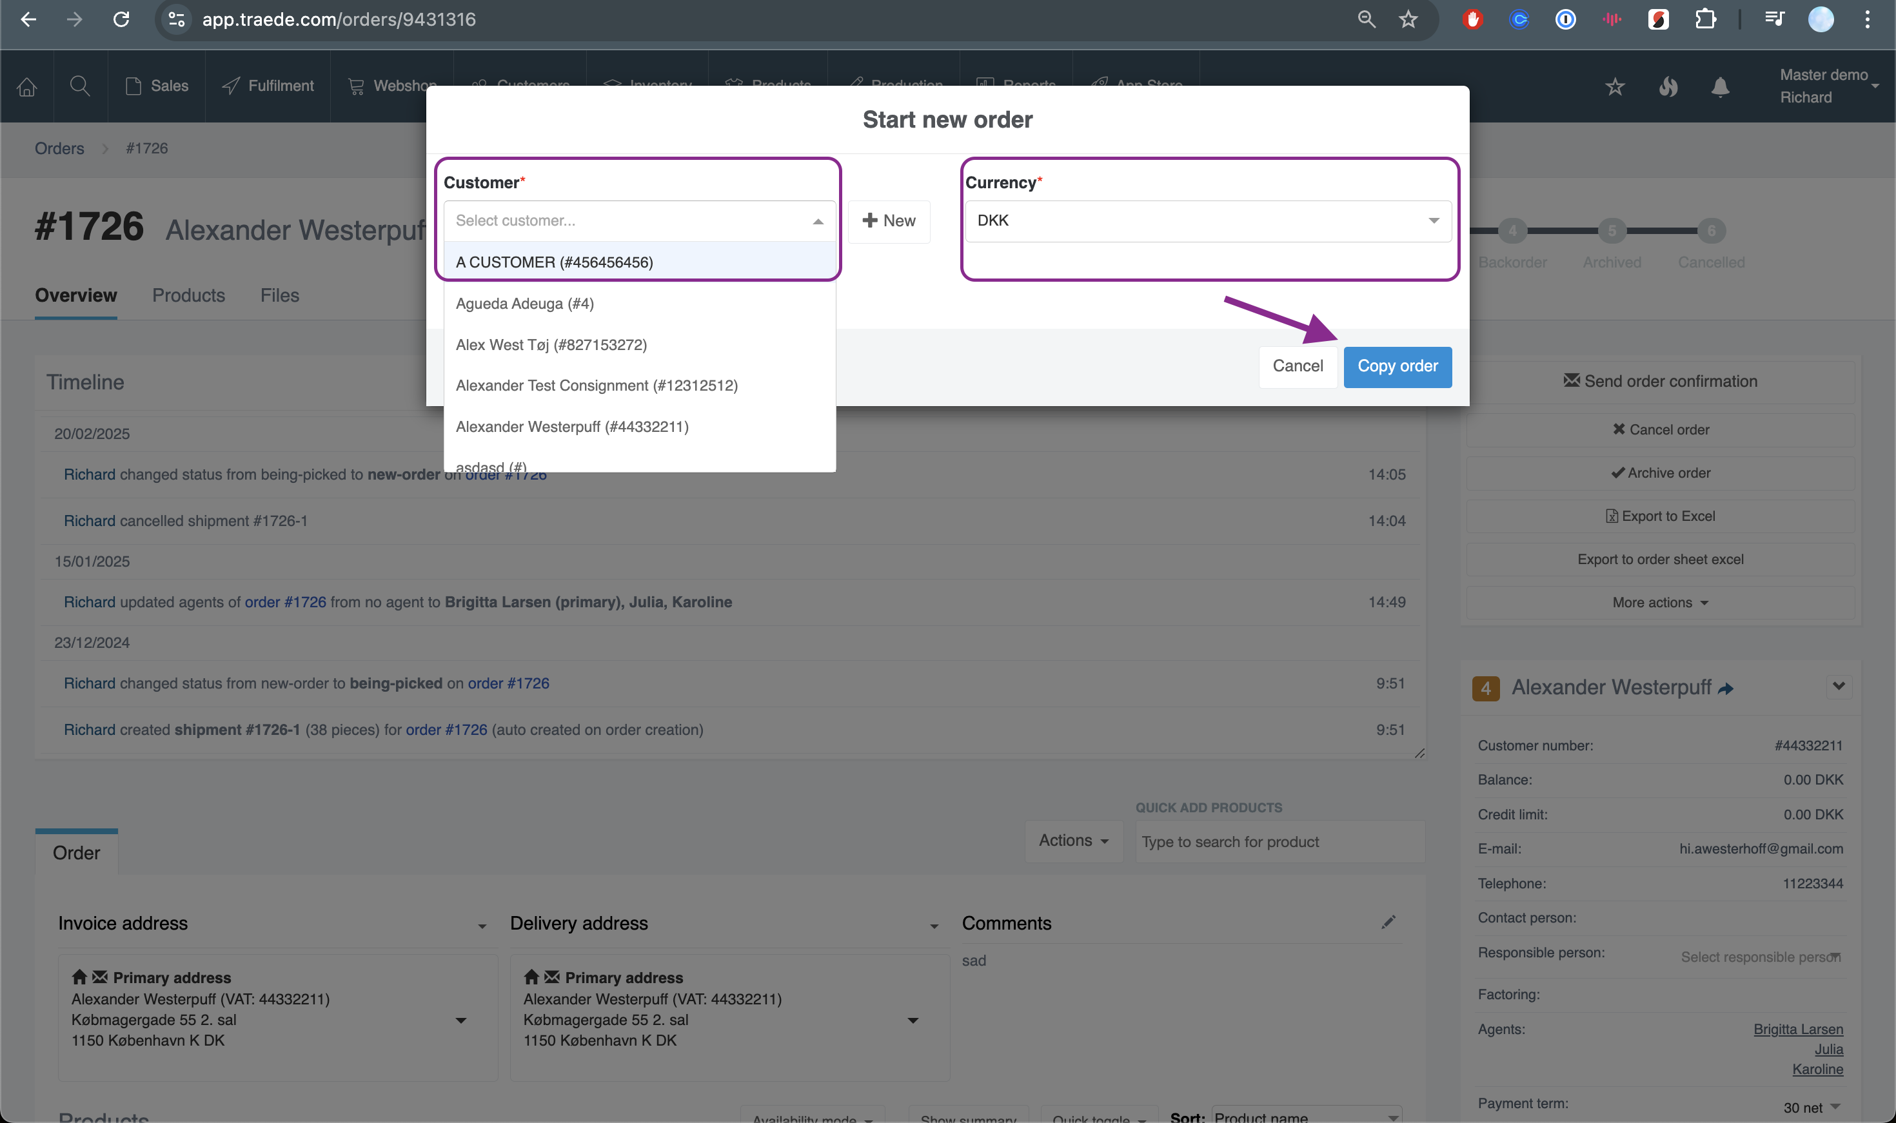Open the Actions dropdown
Screen dimensions: 1896x1123
[1073, 841]
